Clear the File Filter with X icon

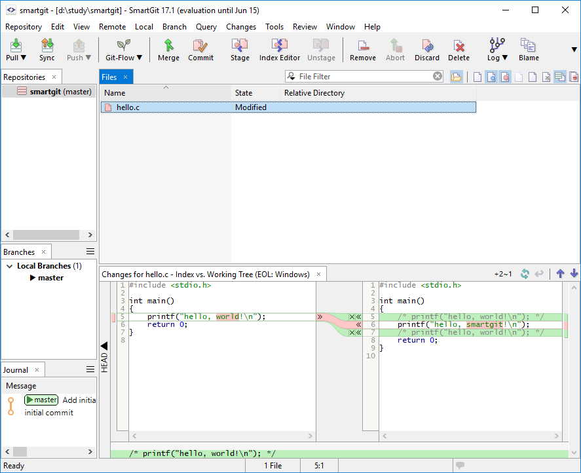coord(438,77)
